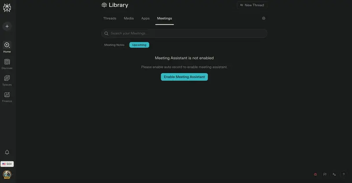Click the plus icon for a new thread
This screenshot has width=352, height=183.
pyautogui.click(x=7, y=26)
